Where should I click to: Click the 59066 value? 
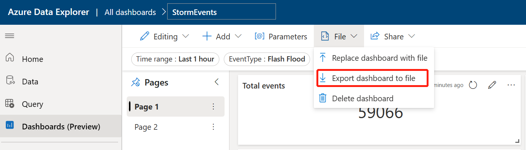tap(381, 113)
